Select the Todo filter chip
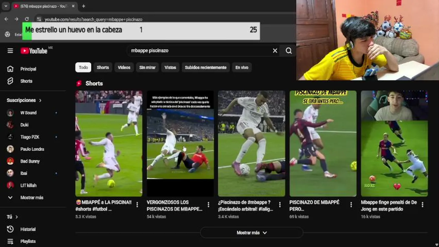The width and height of the screenshot is (439, 247). [83, 68]
